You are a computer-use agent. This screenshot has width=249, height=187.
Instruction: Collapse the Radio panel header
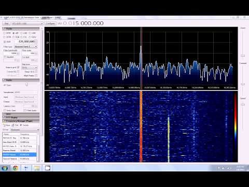pos(21,29)
